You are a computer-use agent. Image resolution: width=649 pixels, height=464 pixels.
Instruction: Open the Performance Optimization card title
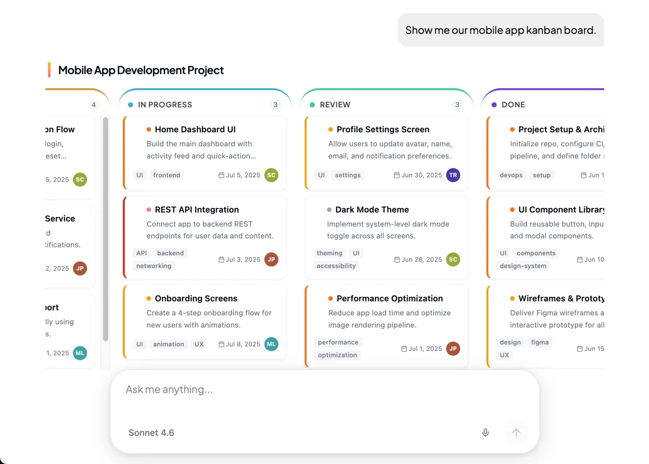pos(389,298)
